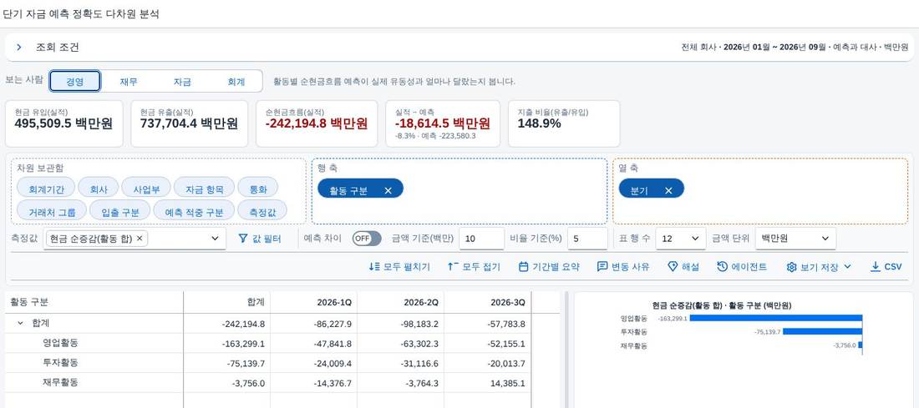
Task: Open the 측정값 dropdown arrow
Action: (x=215, y=239)
